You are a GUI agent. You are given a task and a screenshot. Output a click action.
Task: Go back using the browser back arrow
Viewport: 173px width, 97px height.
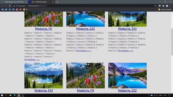(x=2, y=6)
